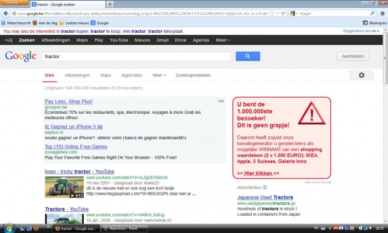Viewport: 388px width, 233px height.
Task: Click the volume icon in system tray
Action: [x=370, y=228]
